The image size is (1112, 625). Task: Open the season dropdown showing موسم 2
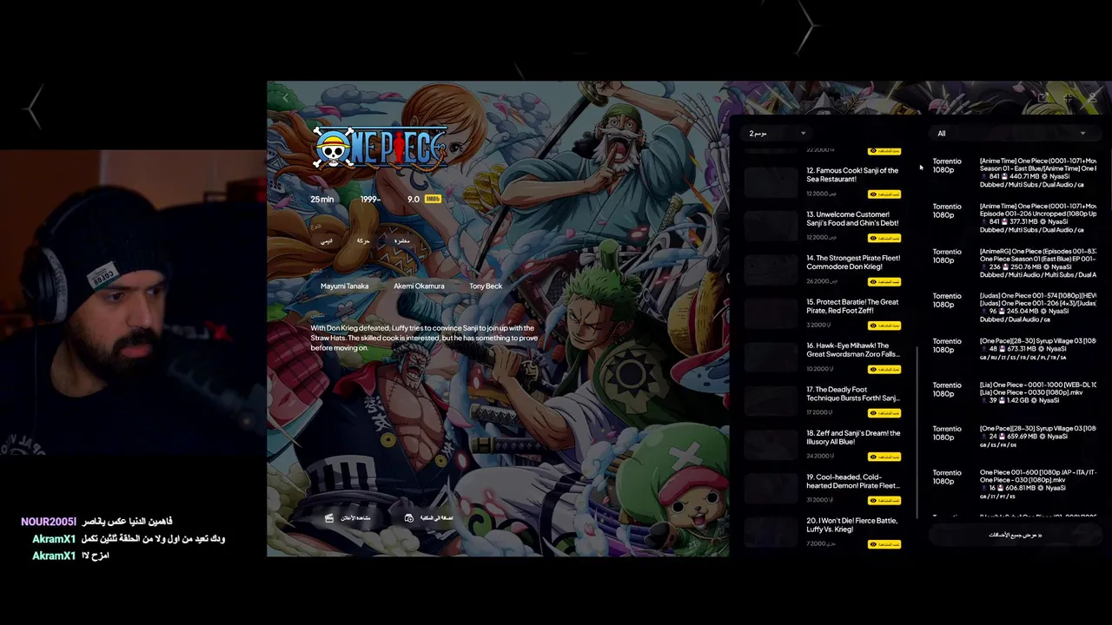pos(778,133)
